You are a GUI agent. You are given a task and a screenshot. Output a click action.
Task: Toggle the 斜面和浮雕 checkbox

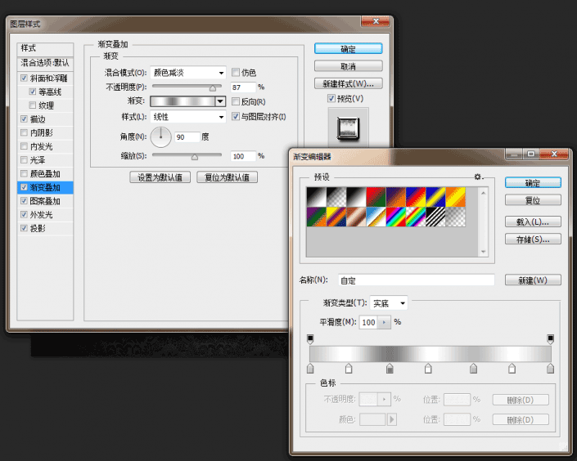[x=24, y=78]
